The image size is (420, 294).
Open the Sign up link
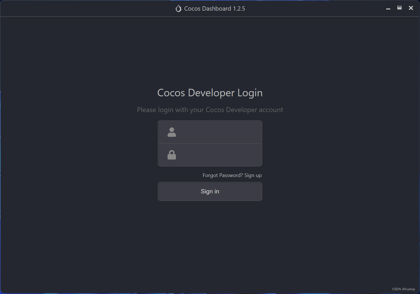253,175
